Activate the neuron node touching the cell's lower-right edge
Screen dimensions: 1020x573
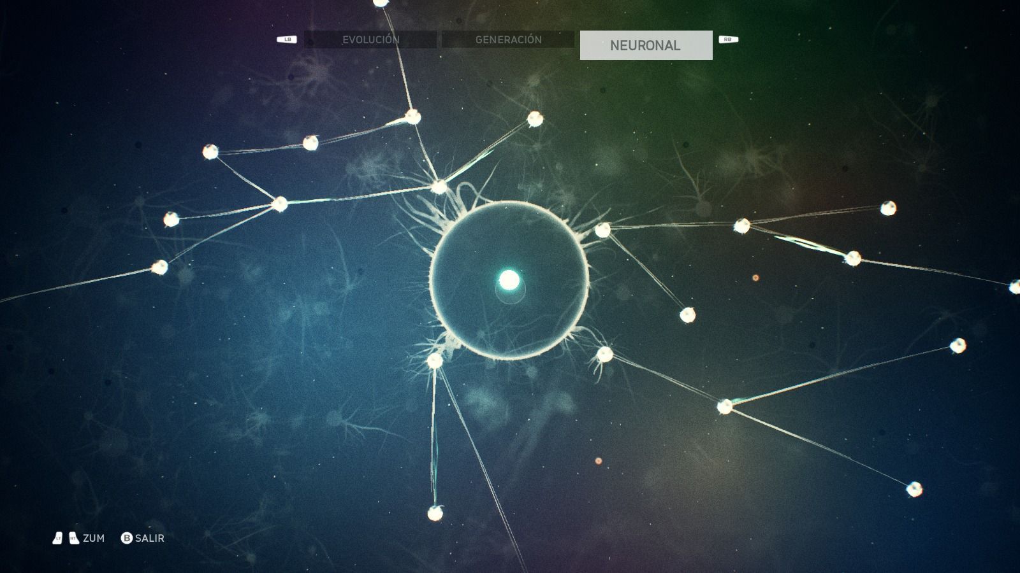[604, 354]
